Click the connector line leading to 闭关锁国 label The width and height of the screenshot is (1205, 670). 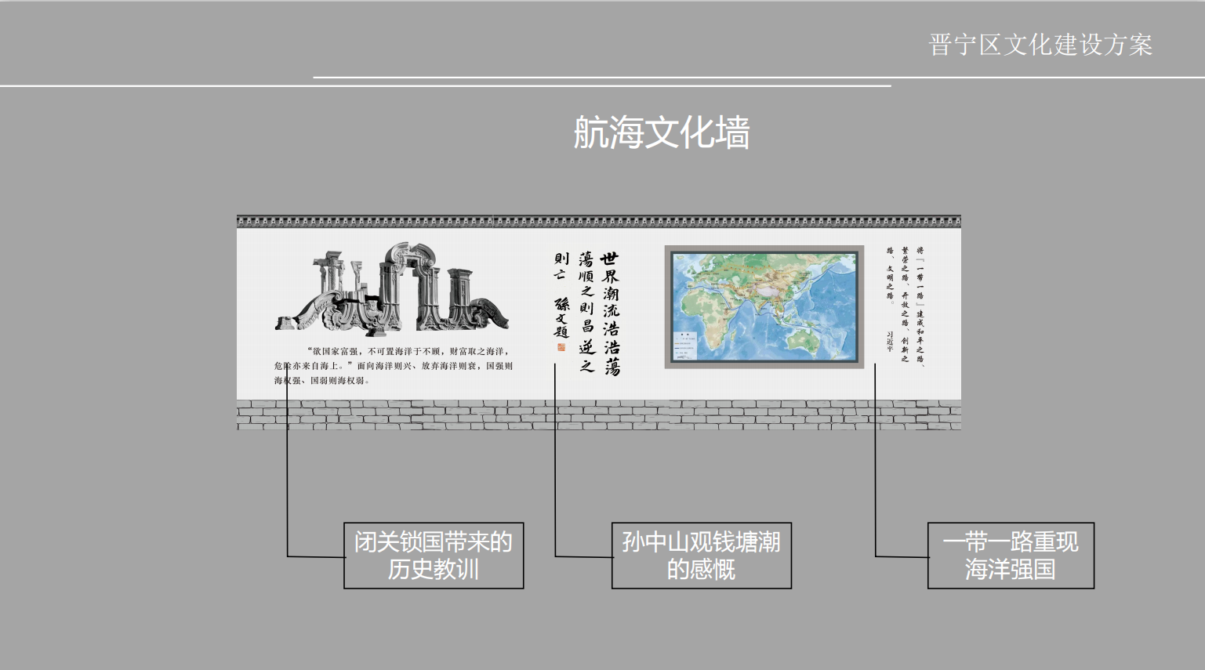(x=287, y=470)
